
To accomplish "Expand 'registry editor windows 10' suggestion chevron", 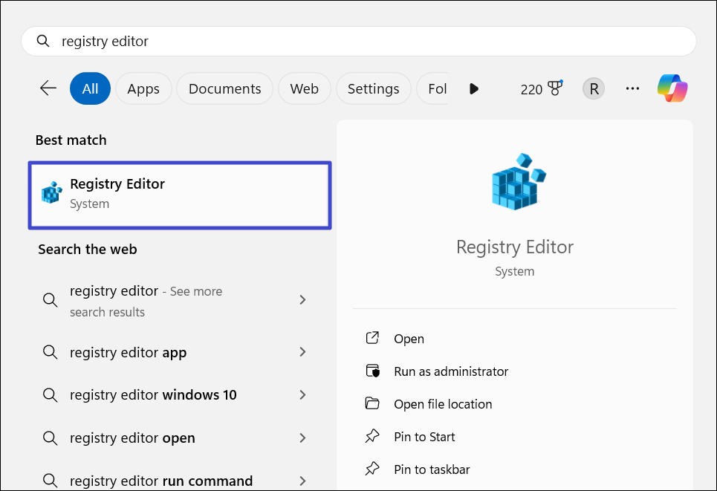I will coord(302,394).
